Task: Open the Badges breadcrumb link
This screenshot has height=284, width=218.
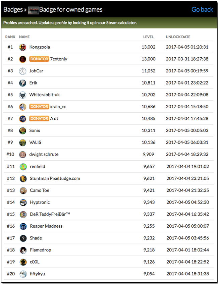Action: (13, 10)
